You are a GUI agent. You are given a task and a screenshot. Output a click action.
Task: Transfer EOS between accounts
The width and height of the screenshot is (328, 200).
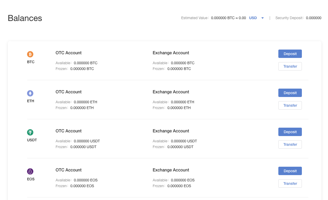tap(290, 183)
